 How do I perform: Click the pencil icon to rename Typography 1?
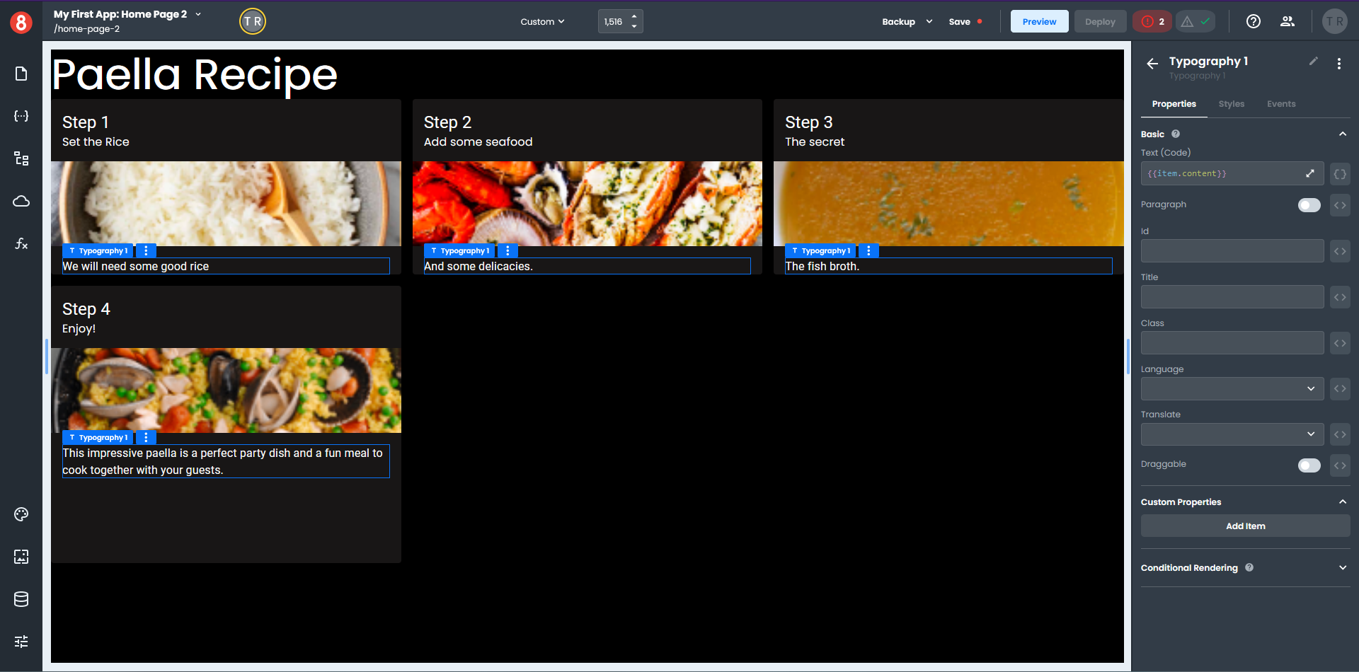pos(1313,62)
